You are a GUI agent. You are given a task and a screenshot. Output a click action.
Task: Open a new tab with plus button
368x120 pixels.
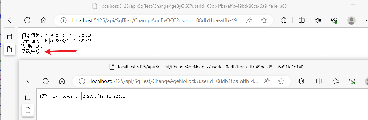[x=9, y=64]
